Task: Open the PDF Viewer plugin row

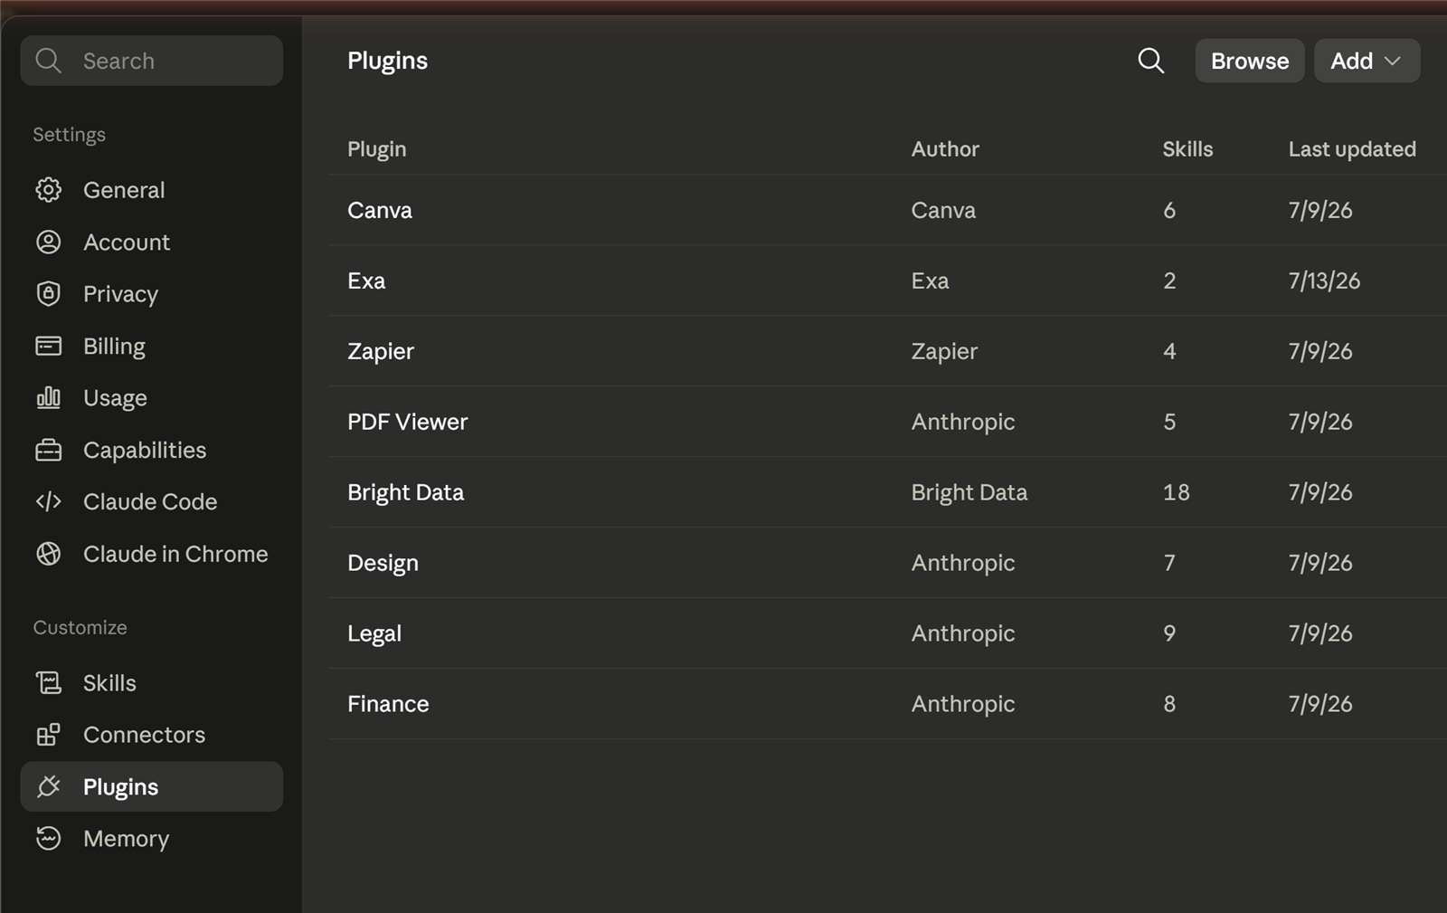Action: 888,422
